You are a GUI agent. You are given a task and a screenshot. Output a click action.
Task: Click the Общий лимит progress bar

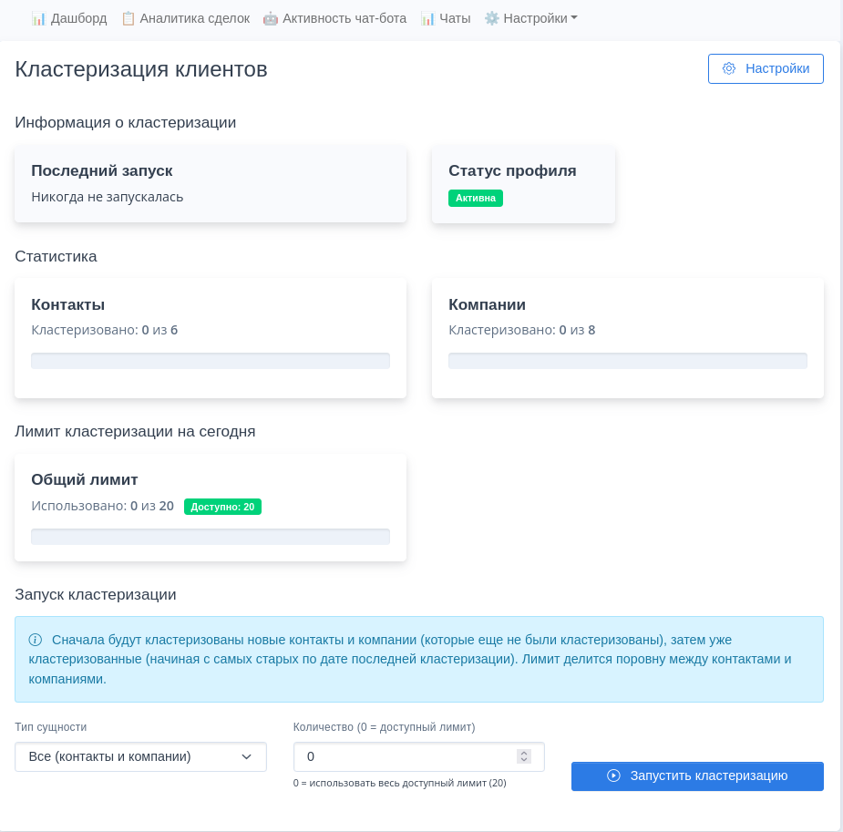tap(211, 537)
